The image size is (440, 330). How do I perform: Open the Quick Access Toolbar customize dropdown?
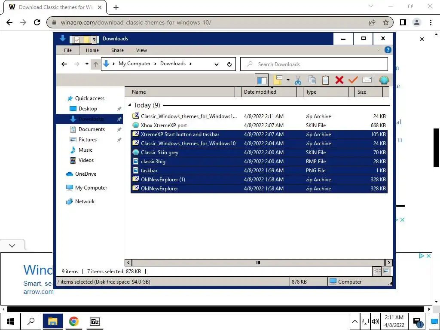(x=94, y=40)
